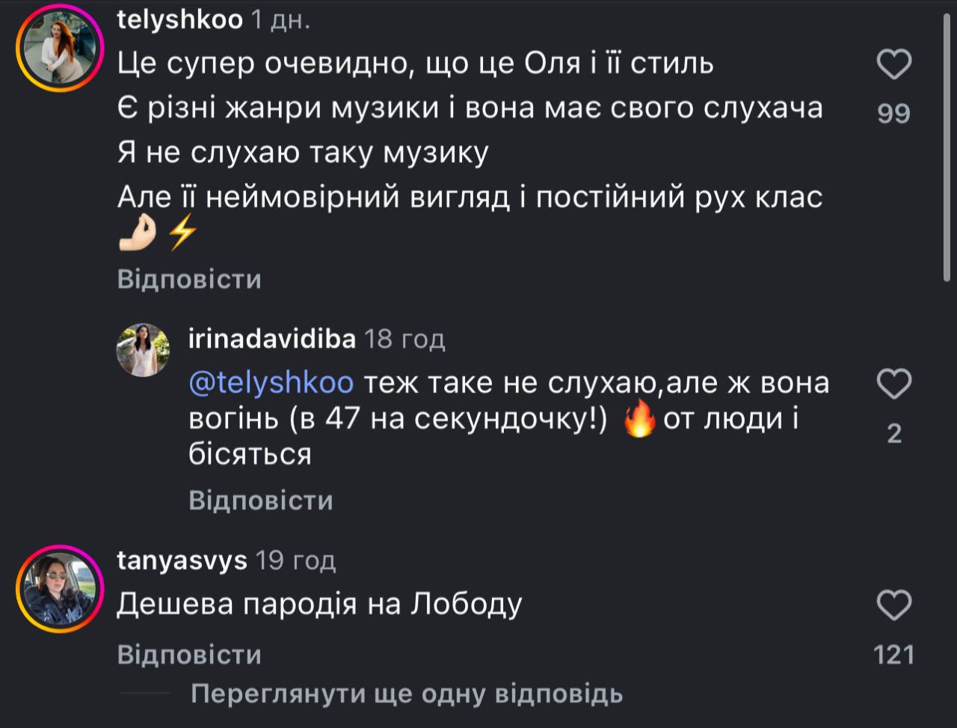
Task: Open the irinadavidiba username link
Action: pos(272,340)
